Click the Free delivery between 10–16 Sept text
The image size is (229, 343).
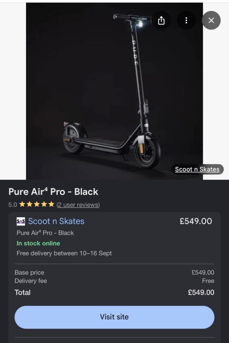pyautogui.click(x=64, y=253)
